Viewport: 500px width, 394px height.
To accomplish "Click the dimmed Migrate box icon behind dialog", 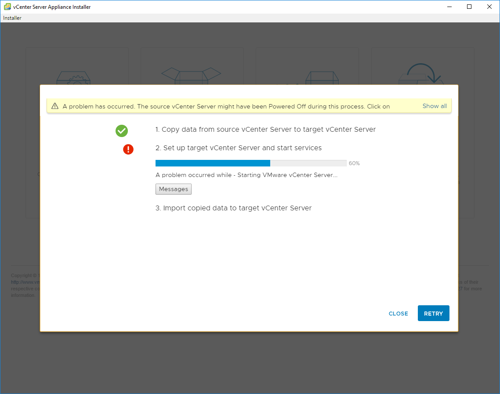I will tap(322, 78).
